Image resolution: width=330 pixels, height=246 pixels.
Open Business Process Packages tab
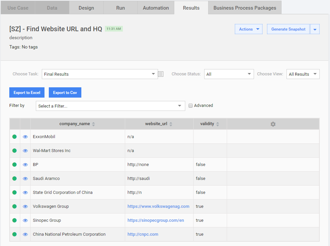[245, 8]
